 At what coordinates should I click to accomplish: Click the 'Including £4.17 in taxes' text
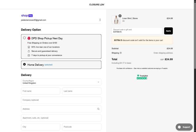point(121,63)
